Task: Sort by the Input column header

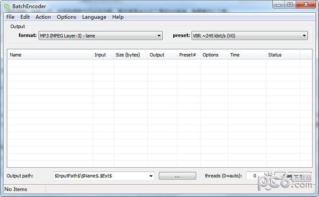Action: pyautogui.click(x=103, y=55)
